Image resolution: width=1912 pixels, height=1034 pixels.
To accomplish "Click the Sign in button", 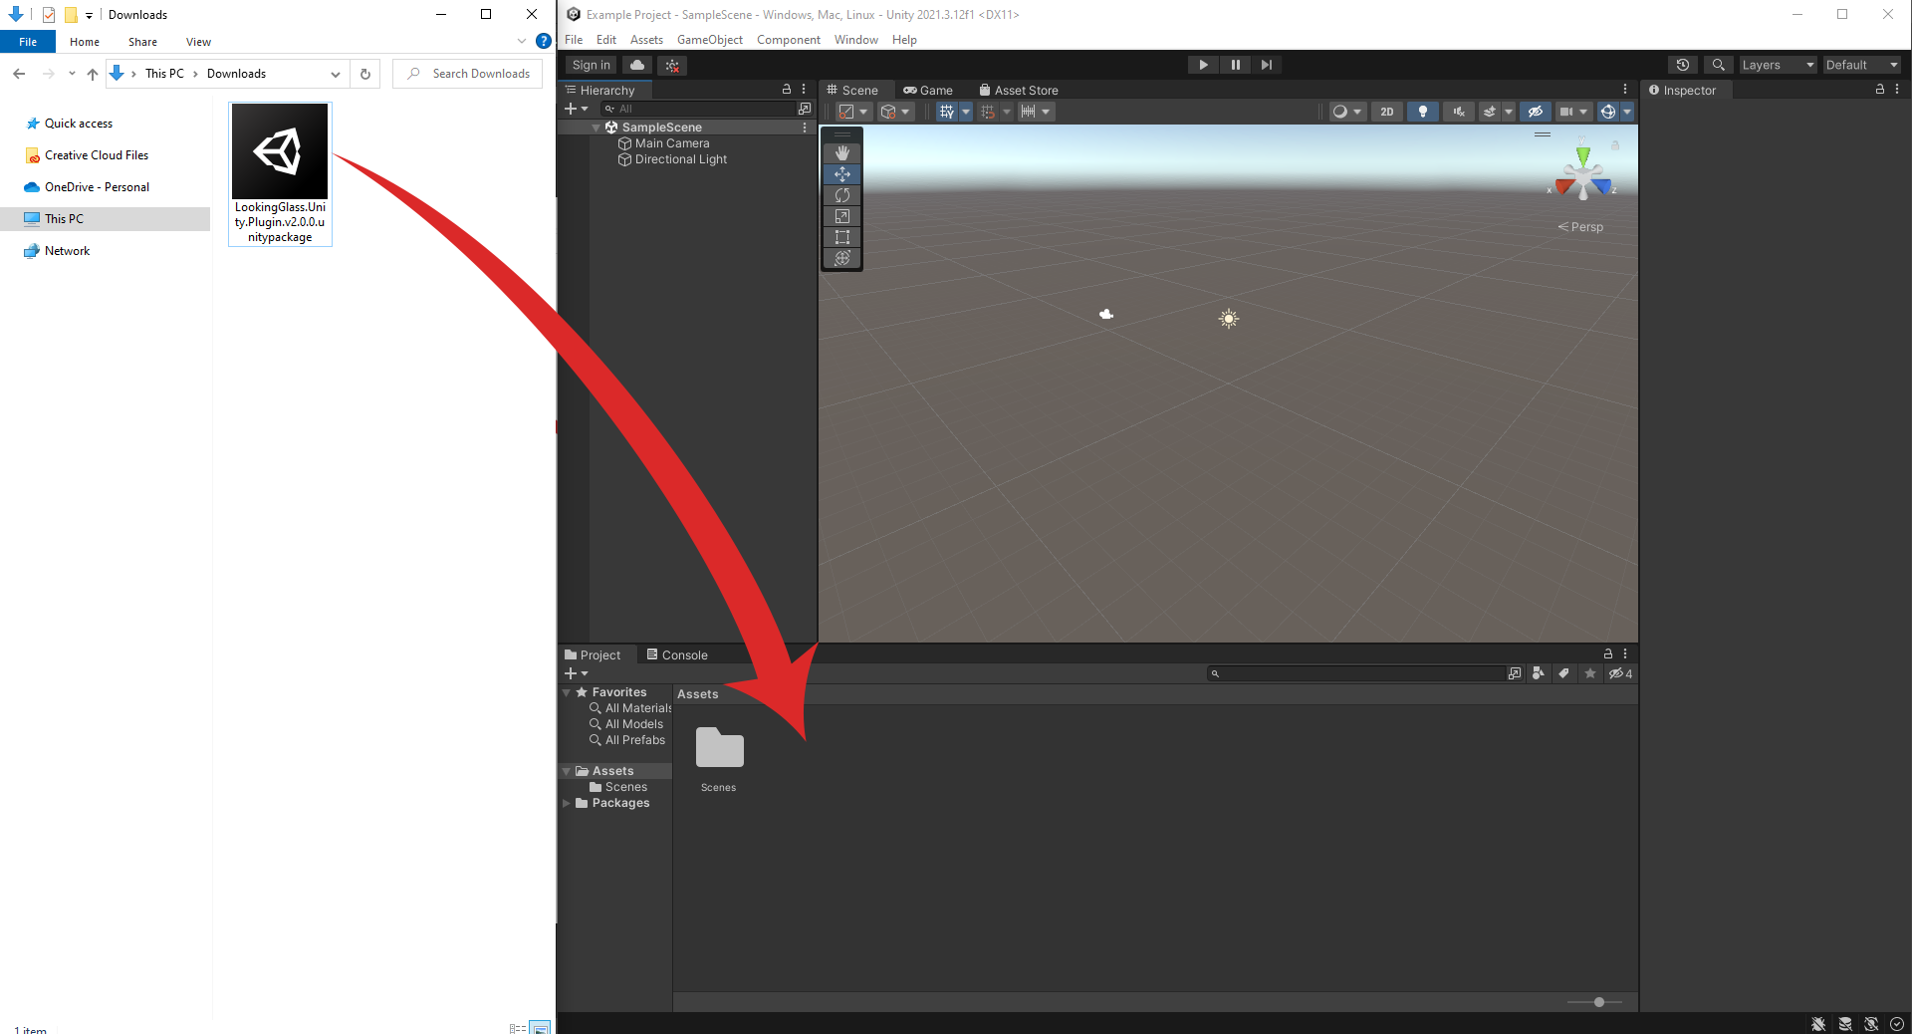I will (591, 65).
